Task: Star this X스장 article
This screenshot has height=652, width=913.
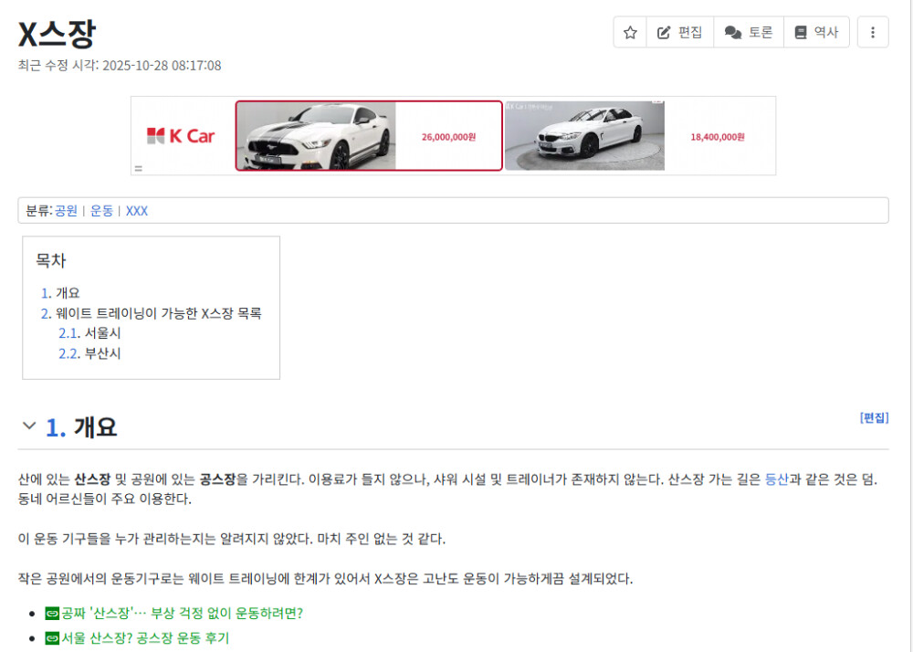Action: click(x=630, y=32)
